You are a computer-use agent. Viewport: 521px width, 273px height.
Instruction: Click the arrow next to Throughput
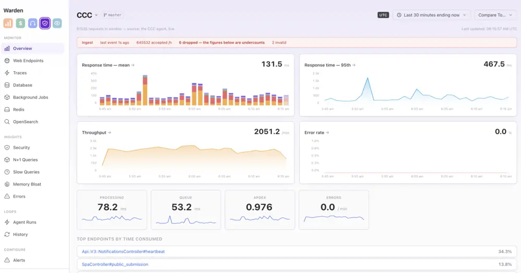109,133
